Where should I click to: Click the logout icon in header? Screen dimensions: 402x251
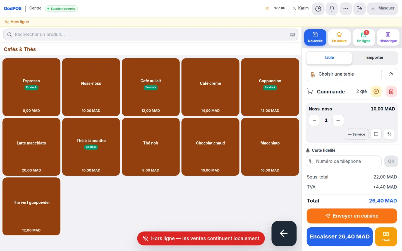pos(359,9)
